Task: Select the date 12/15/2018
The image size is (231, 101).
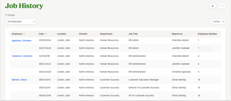Action: (x=44, y=56)
